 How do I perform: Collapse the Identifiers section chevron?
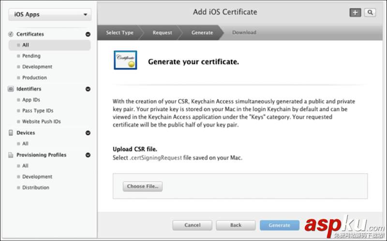click(x=88, y=89)
